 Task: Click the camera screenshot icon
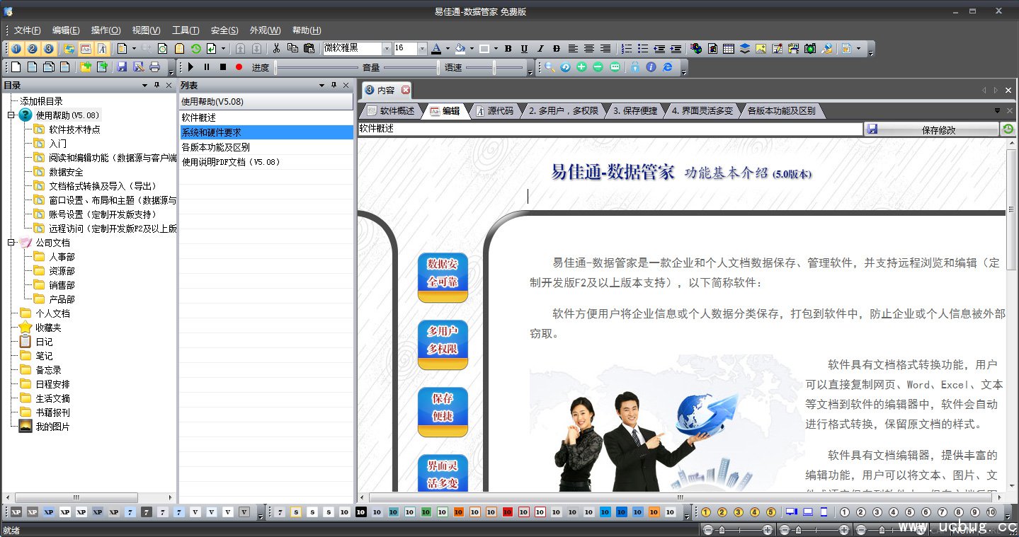click(x=810, y=48)
